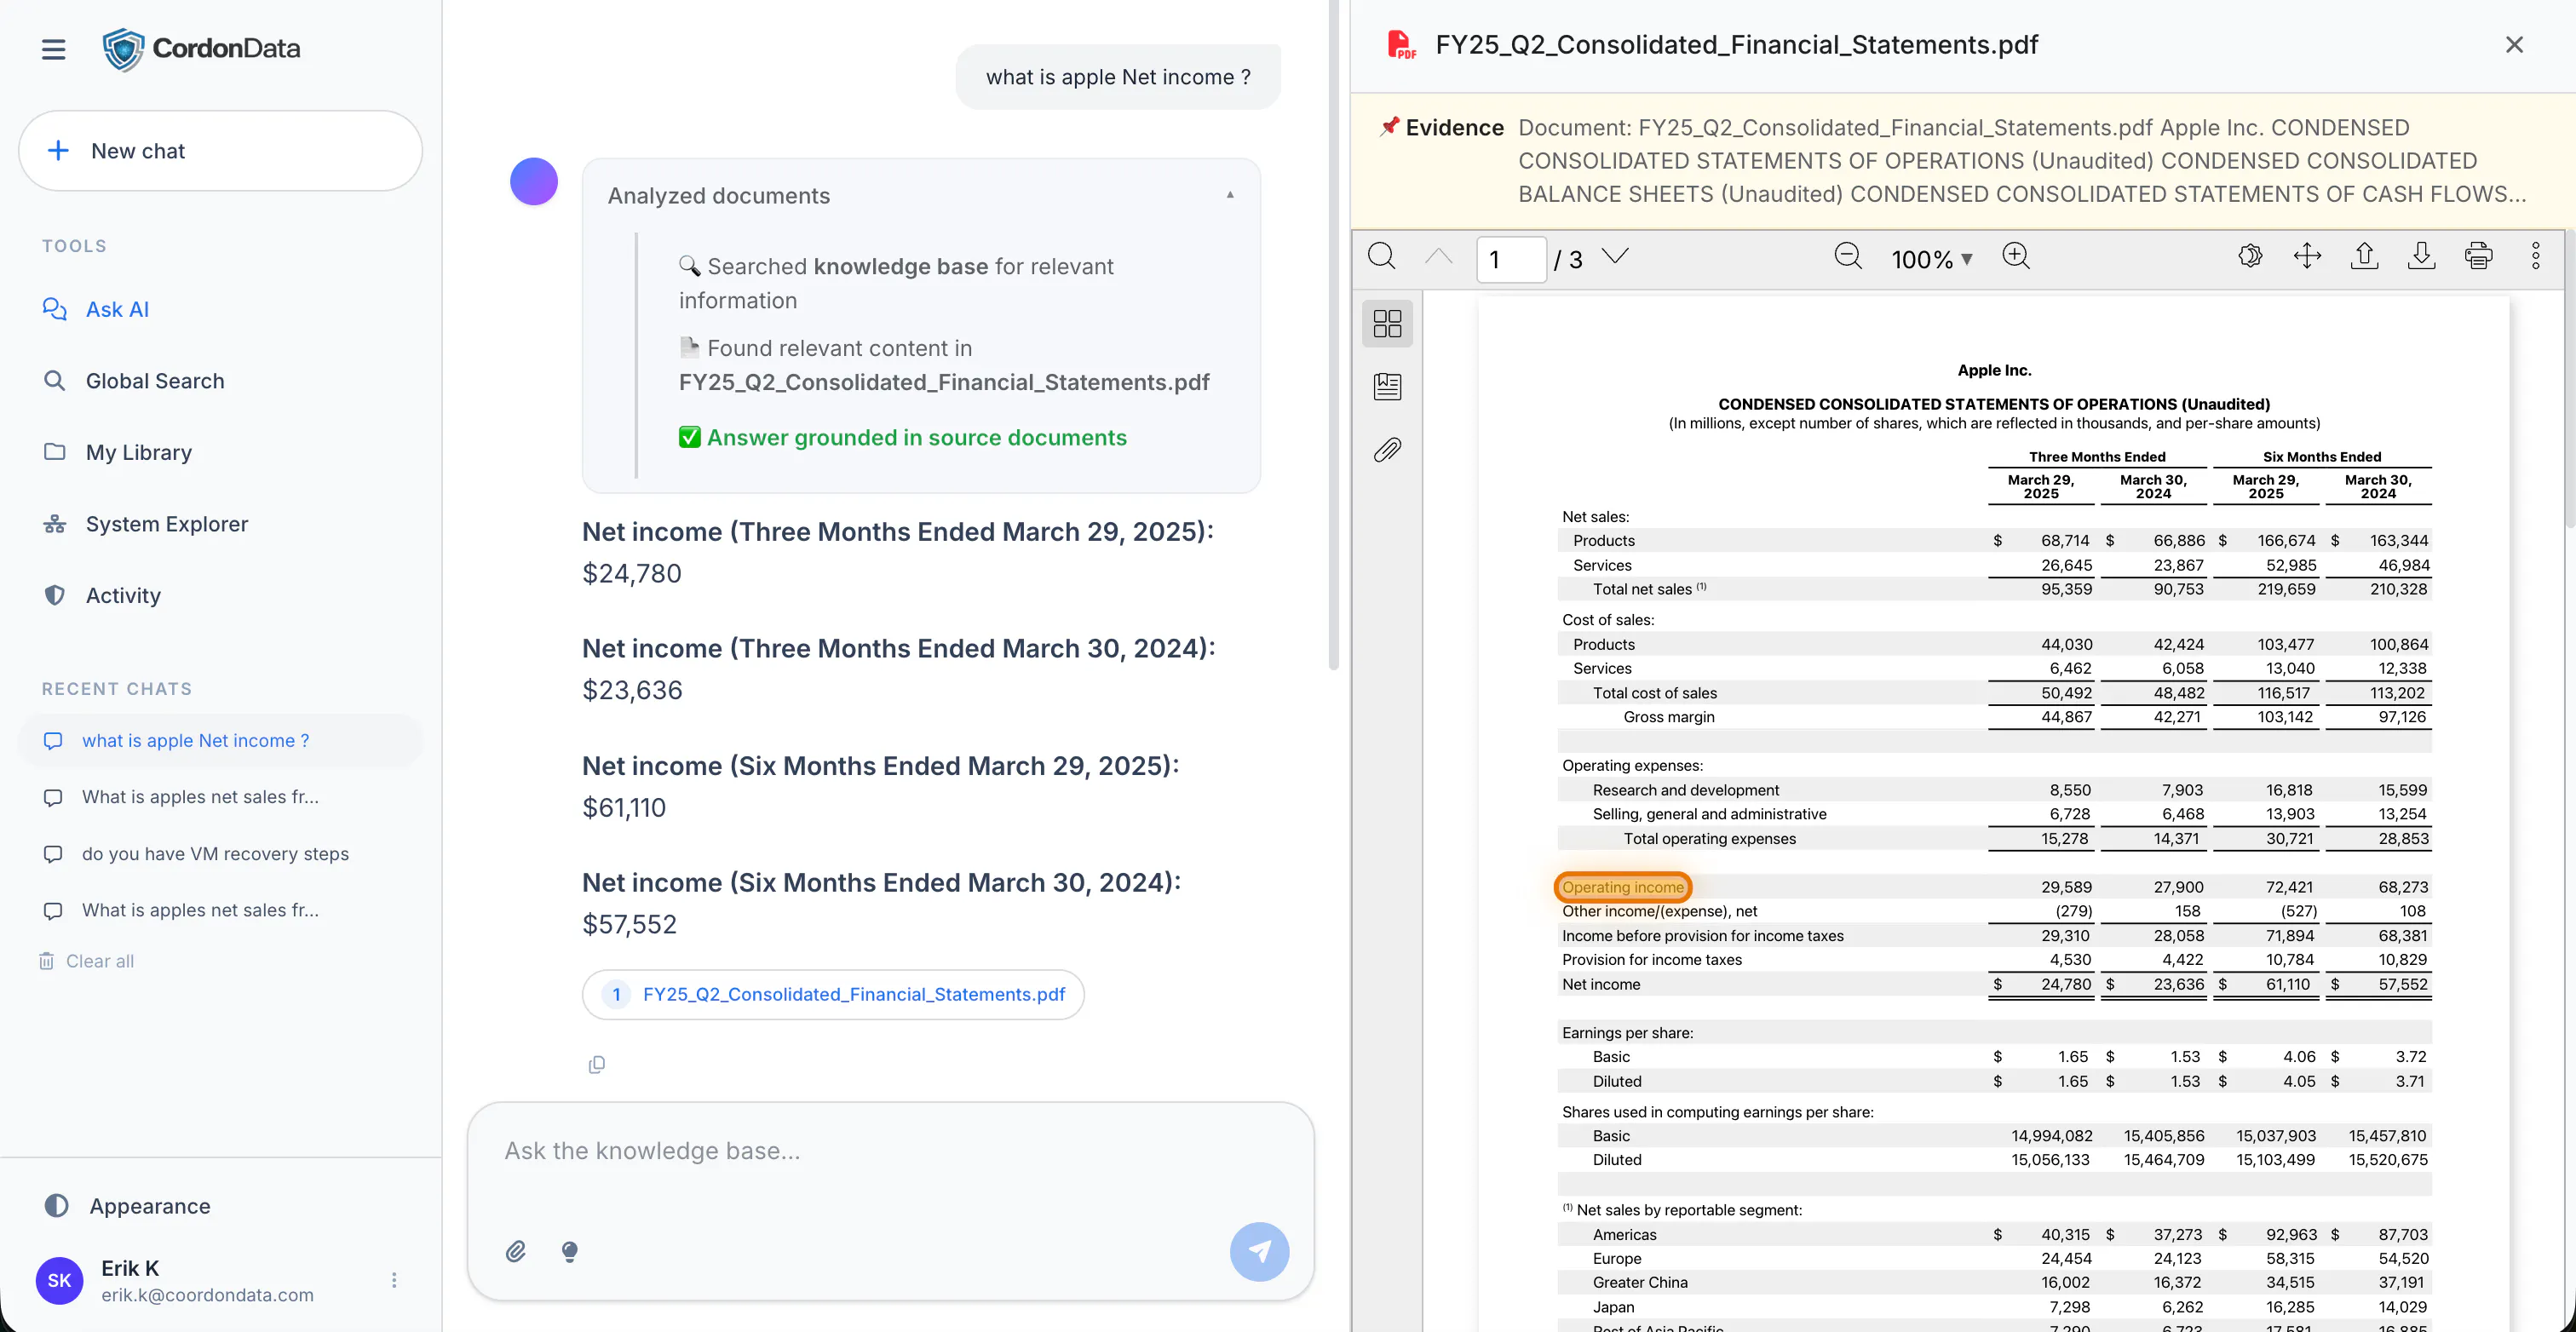Click the CordonData shield logo
Viewport: 2576px width, 1332px height.
(124, 49)
